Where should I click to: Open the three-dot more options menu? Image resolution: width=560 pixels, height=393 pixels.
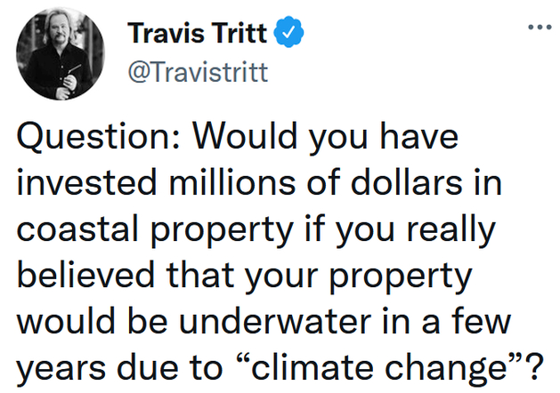pos(540,27)
